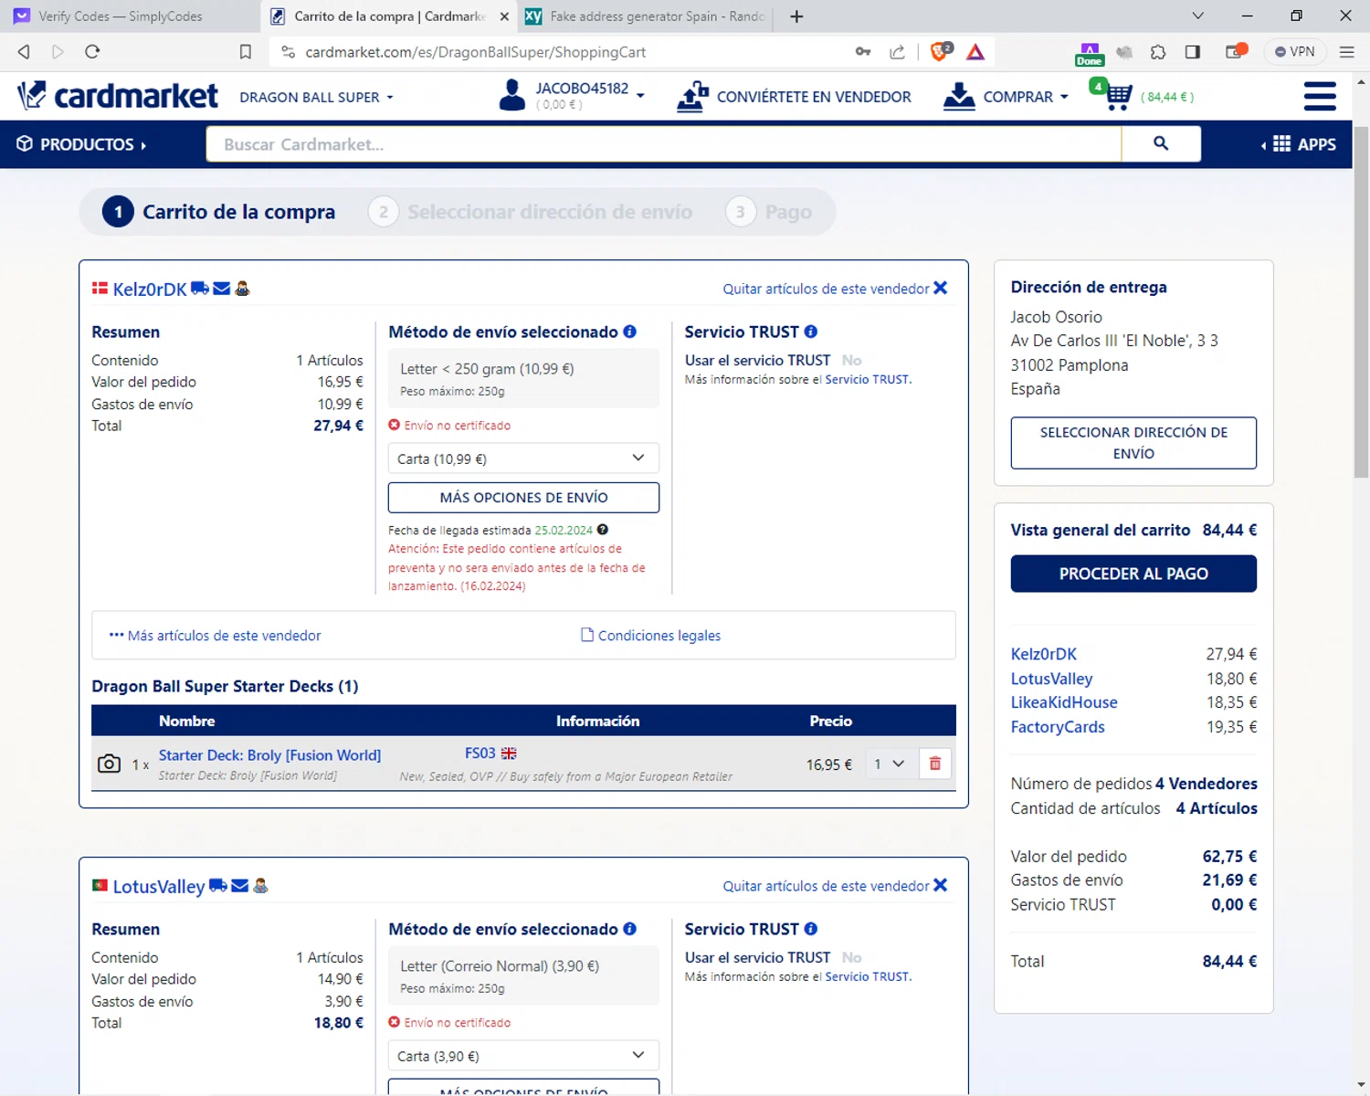Remove LotusValley seller items with X
The width and height of the screenshot is (1370, 1096).
coord(941,885)
